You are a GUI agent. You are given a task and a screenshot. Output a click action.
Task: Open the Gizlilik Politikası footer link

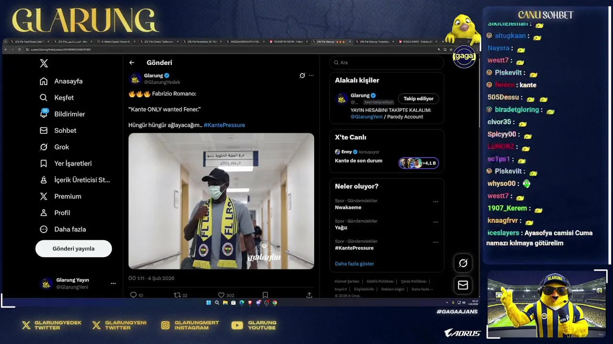tap(380, 281)
